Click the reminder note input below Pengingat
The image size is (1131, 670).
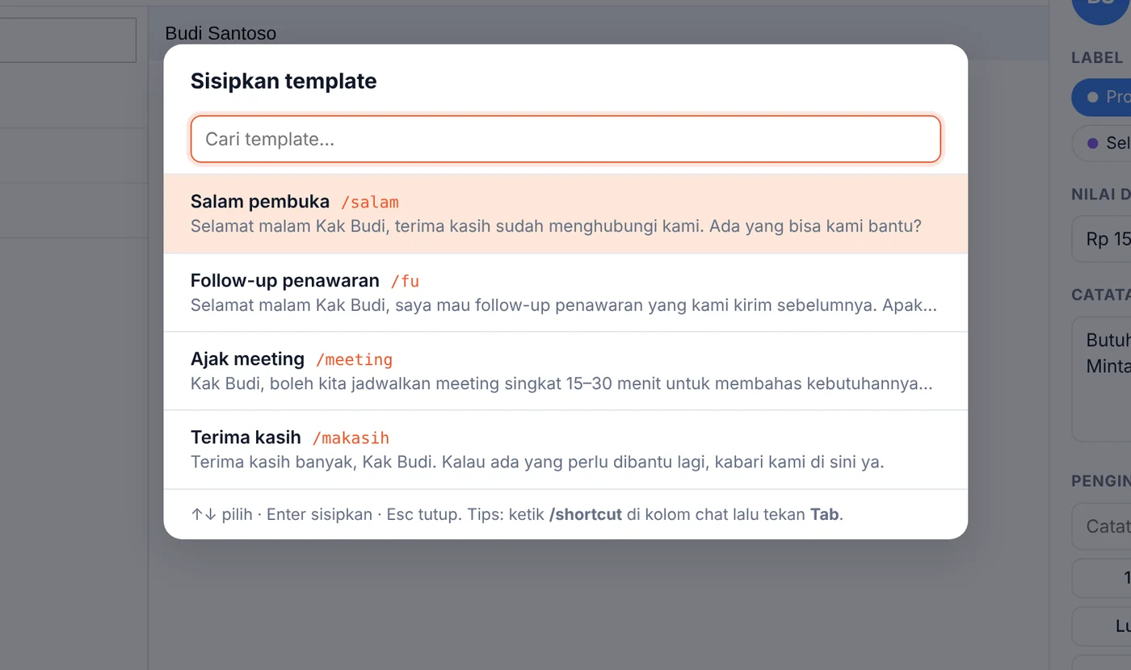coord(1102,526)
